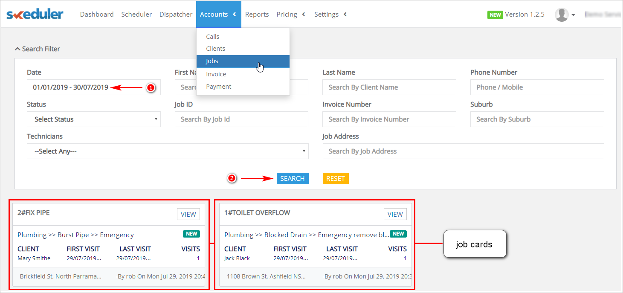Open the Select Status dropdown
Image resolution: width=623 pixels, height=293 pixels.
coord(93,119)
